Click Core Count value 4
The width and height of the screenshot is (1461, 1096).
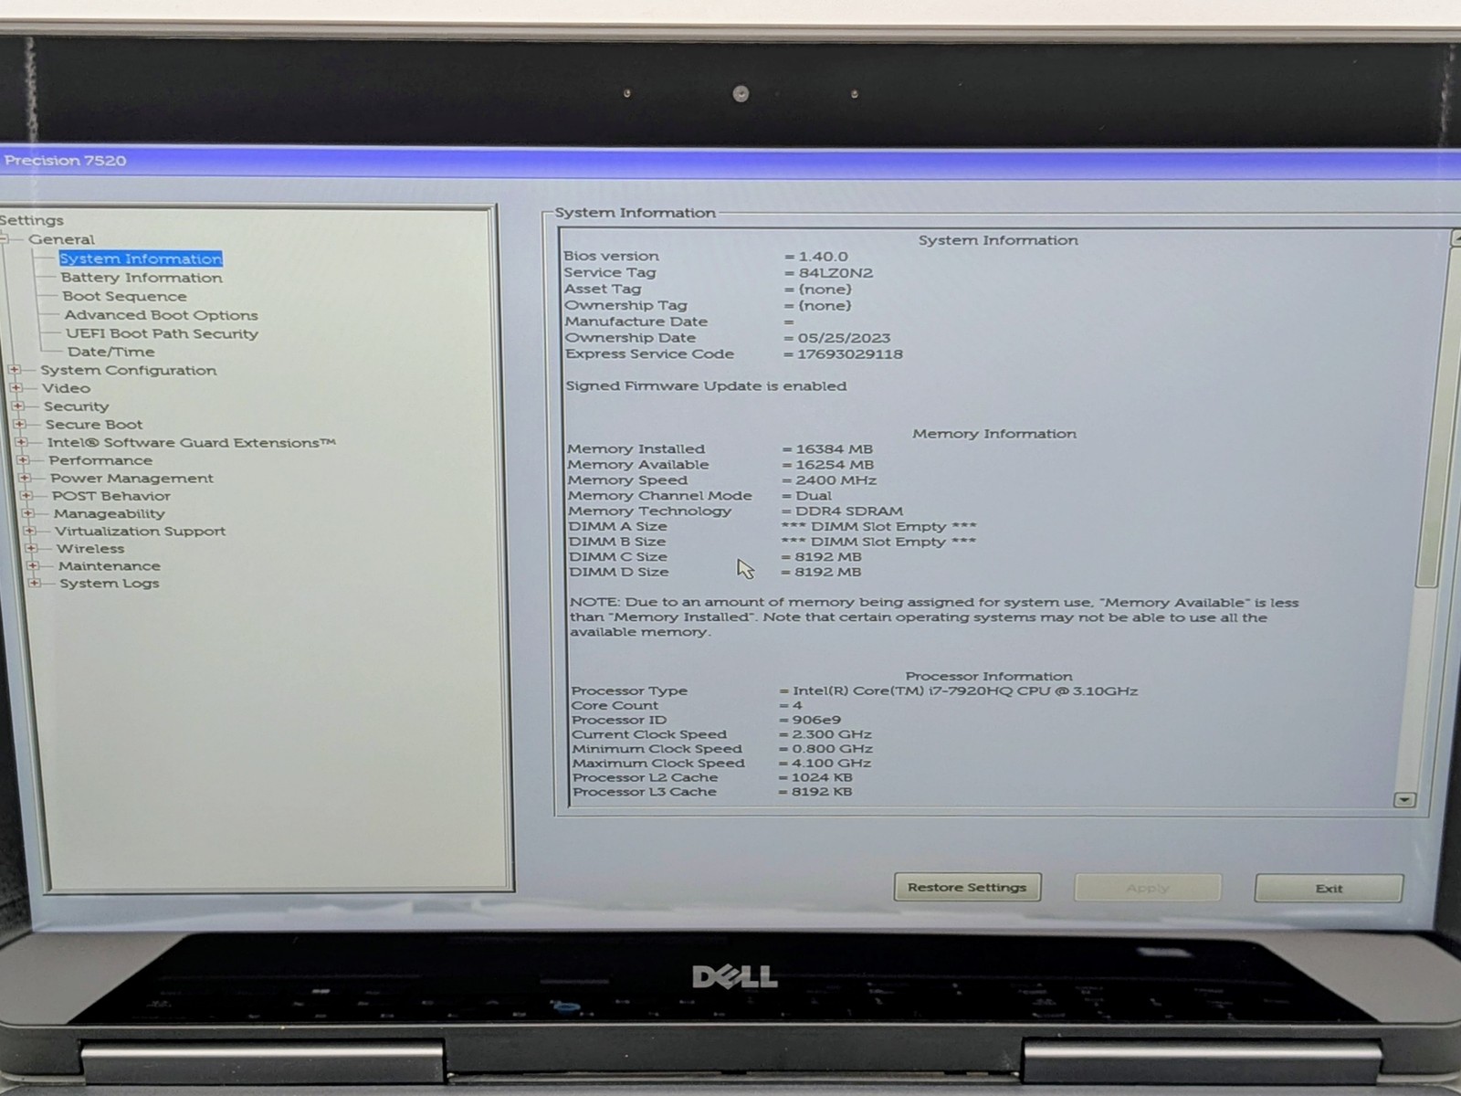[797, 706]
